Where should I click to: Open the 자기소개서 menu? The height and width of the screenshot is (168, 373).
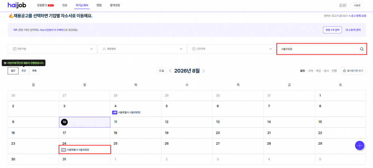tap(82, 5)
